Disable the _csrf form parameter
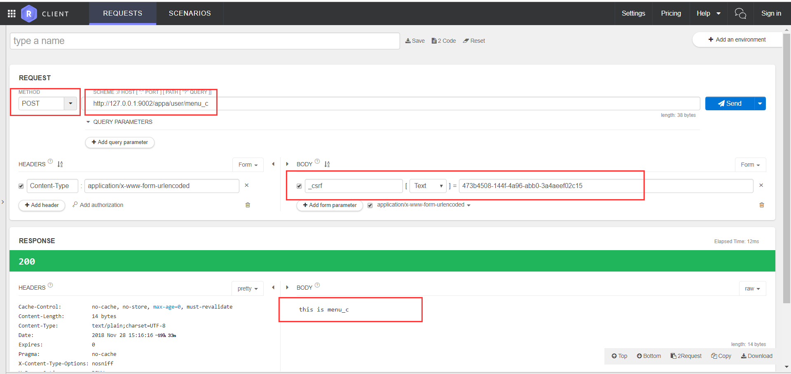The image size is (791, 374). tap(299, 186)
